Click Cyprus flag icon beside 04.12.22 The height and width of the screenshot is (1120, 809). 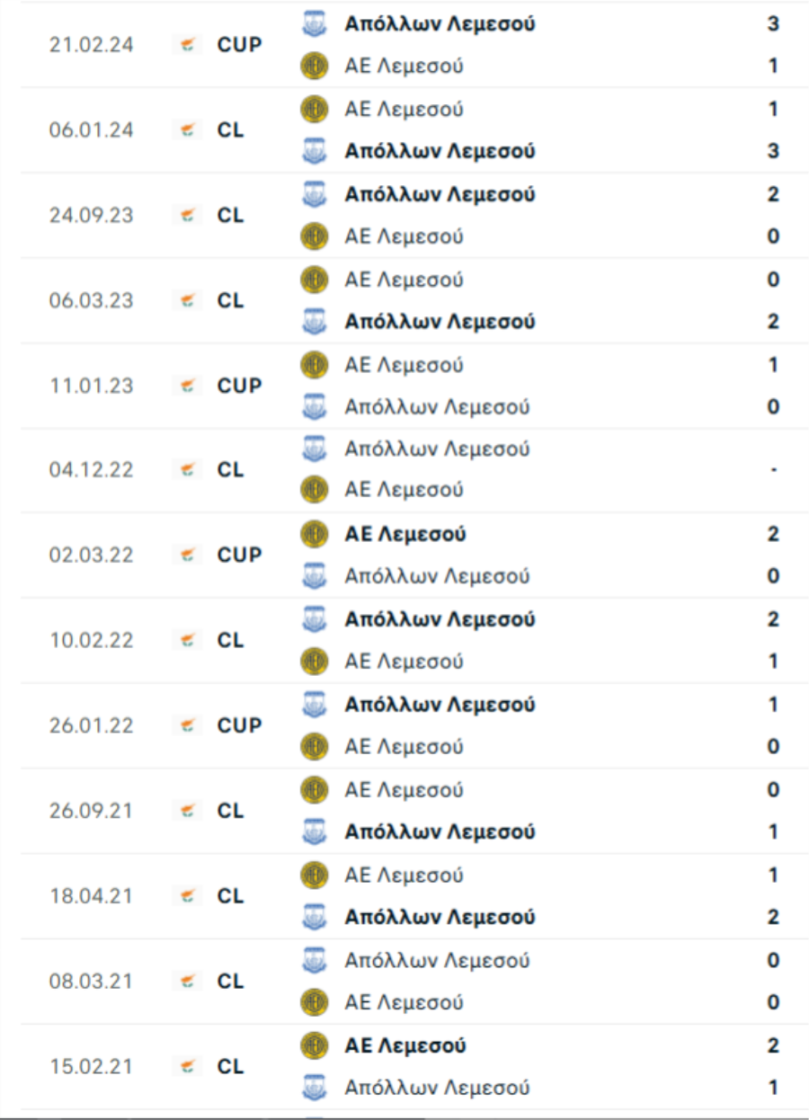click(187, 470)
